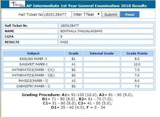Viewport: 160px width, 117px height.
Task: Click the Subject column header
Action: click(33, 54)
